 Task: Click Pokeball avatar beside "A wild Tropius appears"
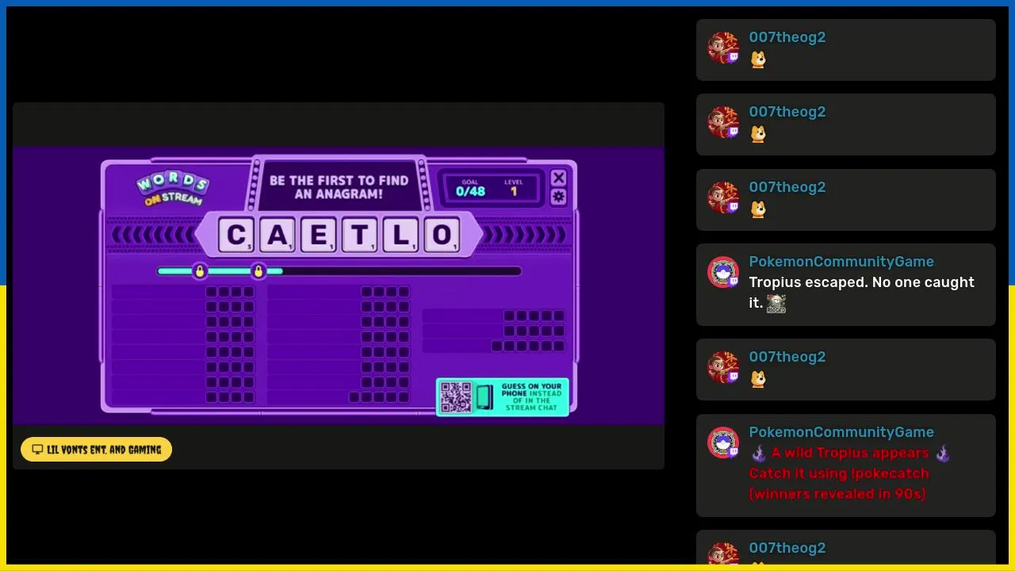point(723,443)
